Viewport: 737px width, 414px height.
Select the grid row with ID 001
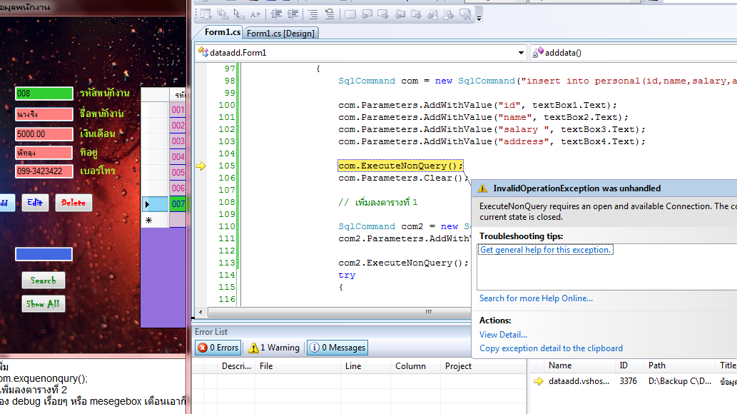[x=178, y=110]
